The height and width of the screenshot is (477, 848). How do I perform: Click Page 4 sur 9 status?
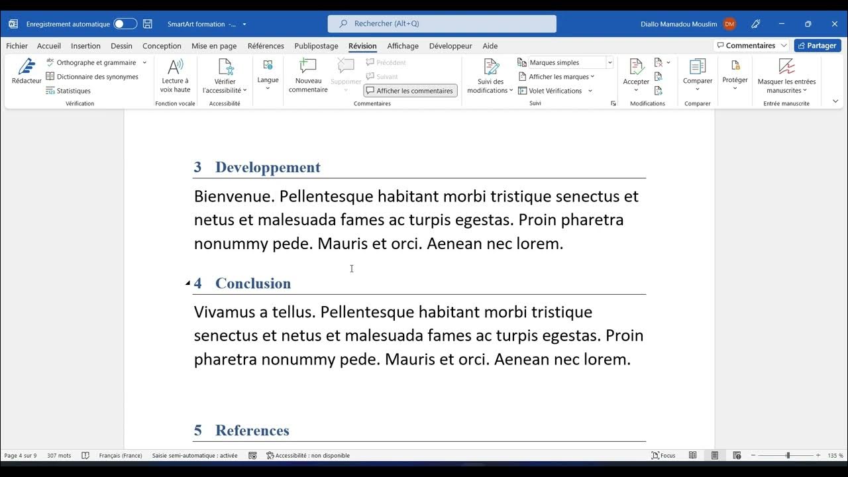(21, 456)
